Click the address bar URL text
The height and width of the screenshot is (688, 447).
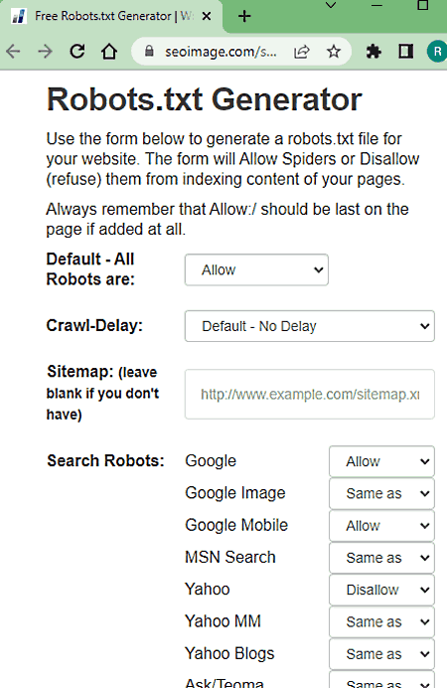click(x=221, y=52)
